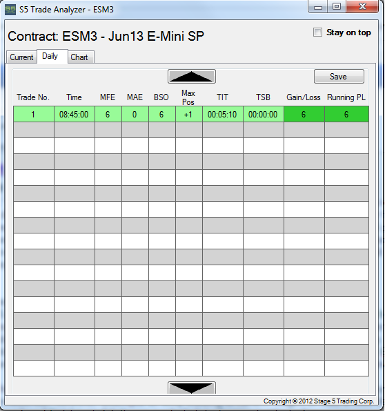385x411 pixels.
Task: Select the Gain/Loss cell in trade 1 row
Action: point(304,114)
